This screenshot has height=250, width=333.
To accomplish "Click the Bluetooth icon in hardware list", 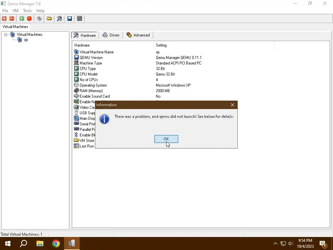I will [x=76, y=135].
